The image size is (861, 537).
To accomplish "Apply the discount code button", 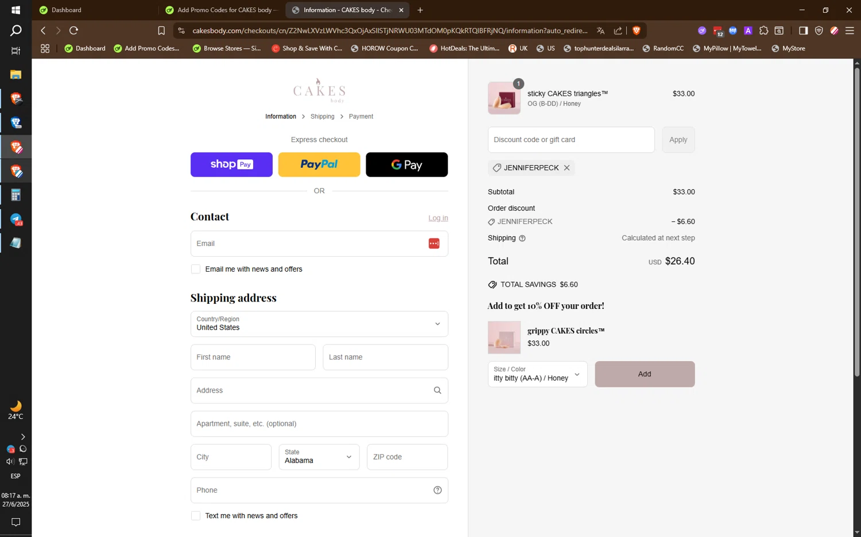I will pos(678,140).
